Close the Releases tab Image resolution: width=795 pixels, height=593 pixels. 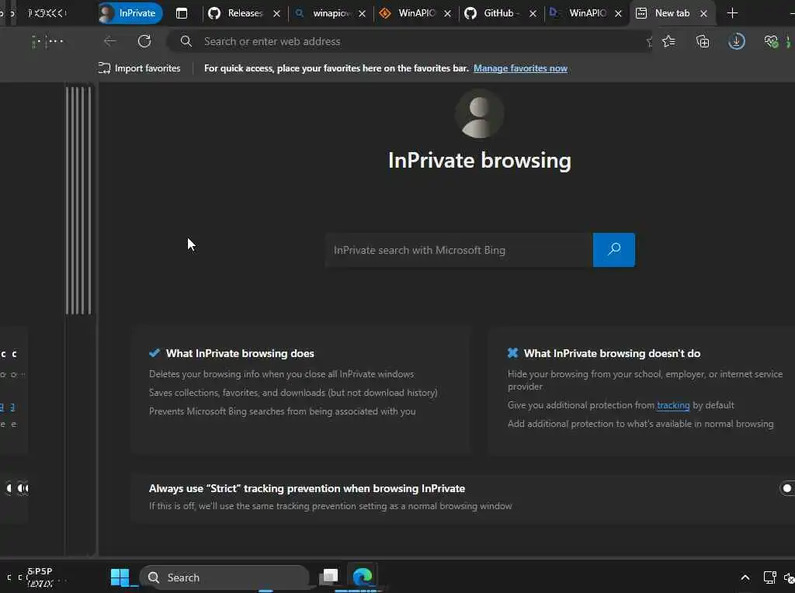(x=276, y=14)
